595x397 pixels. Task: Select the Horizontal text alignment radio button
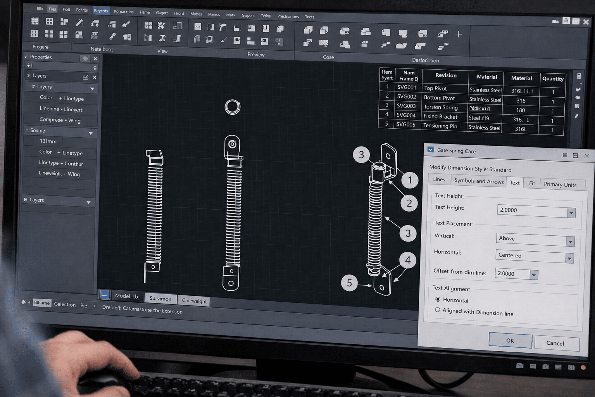438,299
